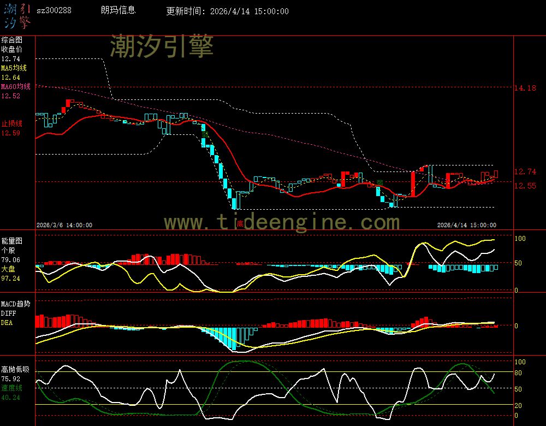Toggle the 止损线 stop-loss legend entry
546x426 pixels.
point(11,123)
